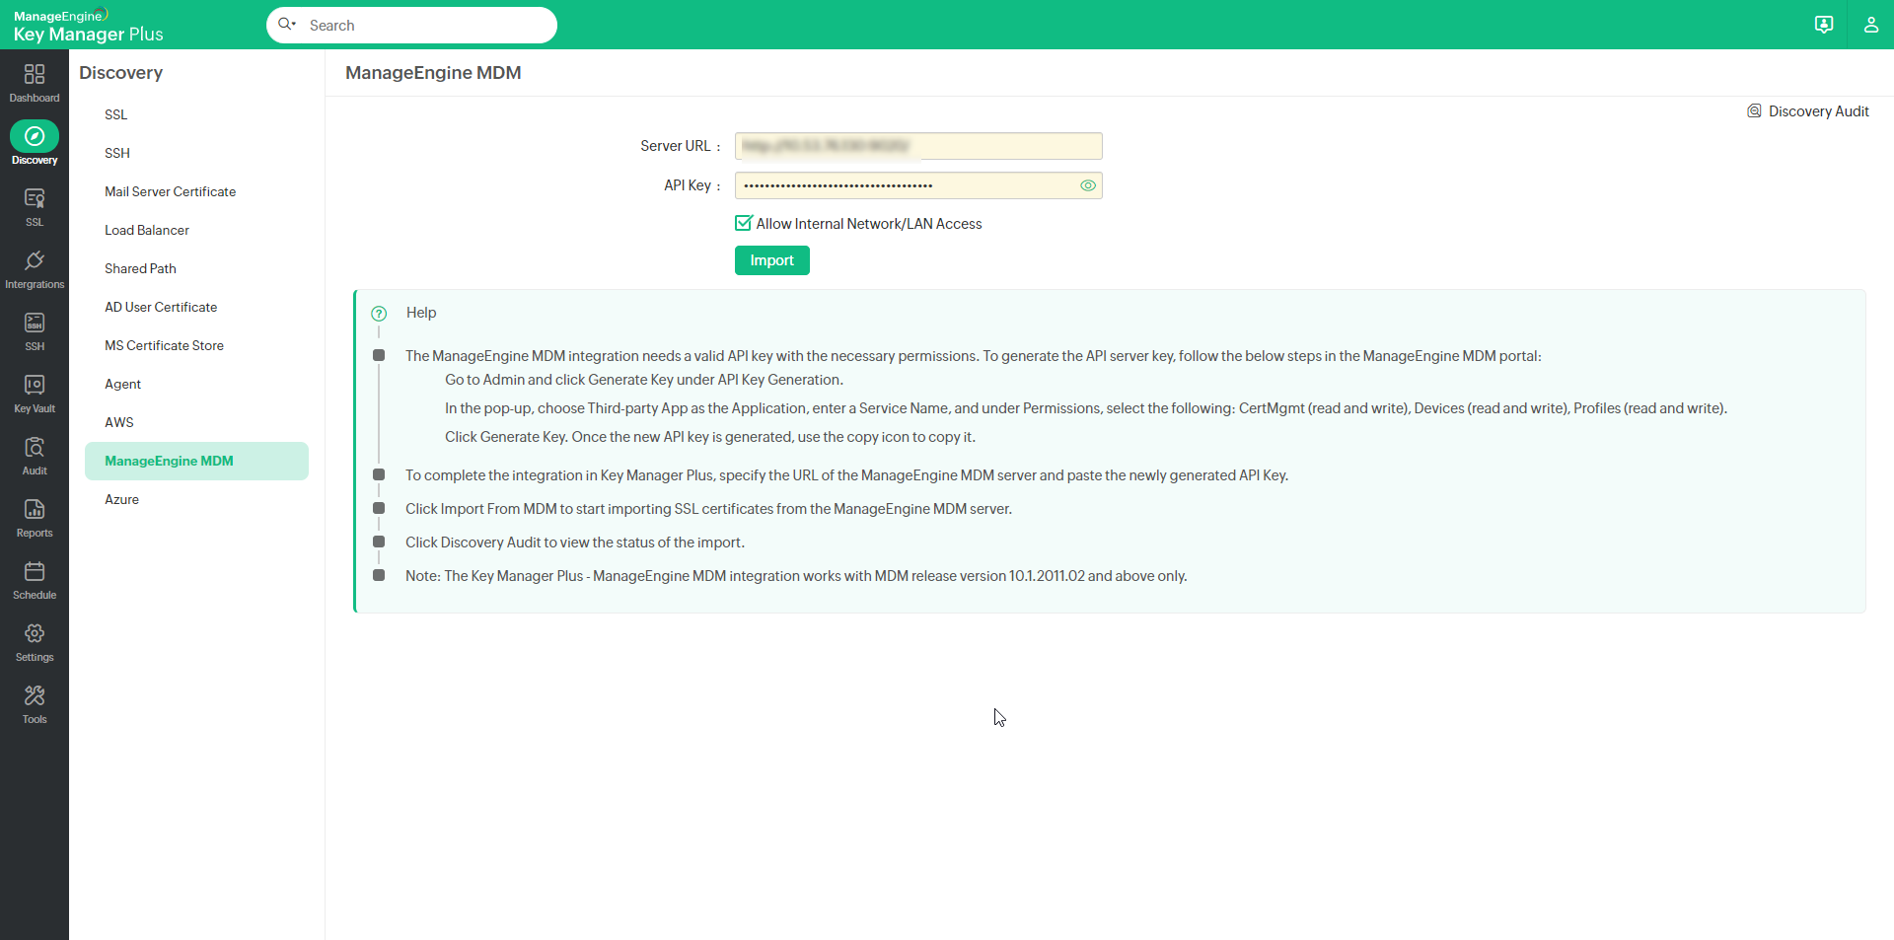1894x940 pixels.
Task: Click the 'To complete the integration' help line
Action: click(846, 475)
